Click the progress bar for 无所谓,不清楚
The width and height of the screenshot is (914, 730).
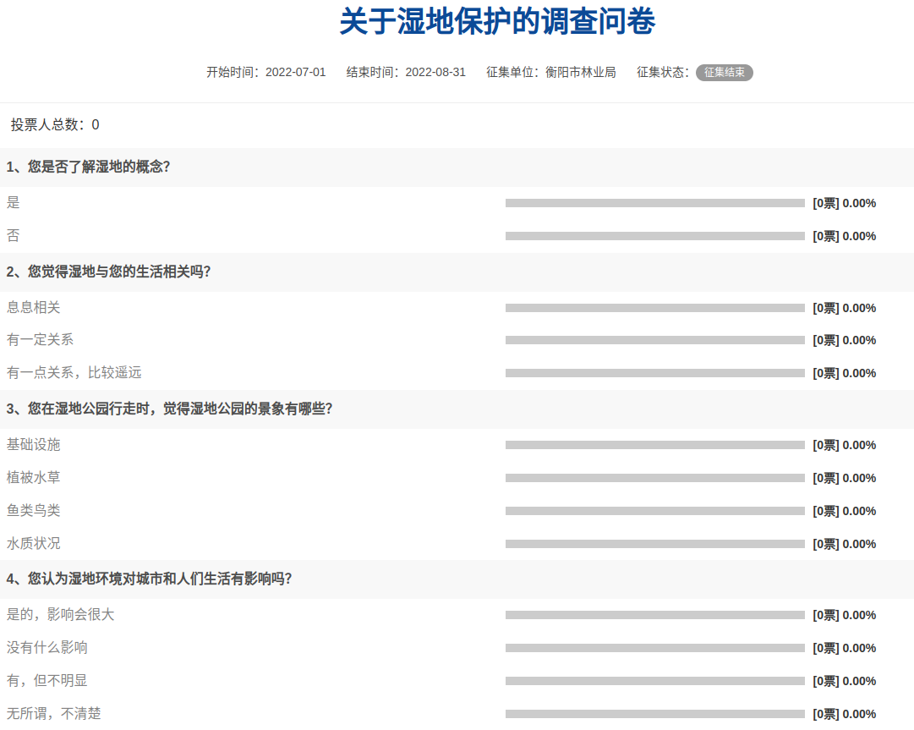pyautogui.click(x=654, y=714)
